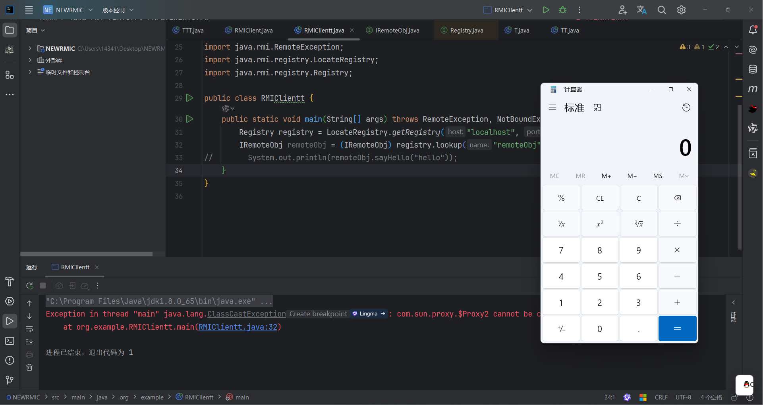Click the run gutter icon beside class RMIClientt
This screenshot has height=405, width=763.
pos(190,98)
